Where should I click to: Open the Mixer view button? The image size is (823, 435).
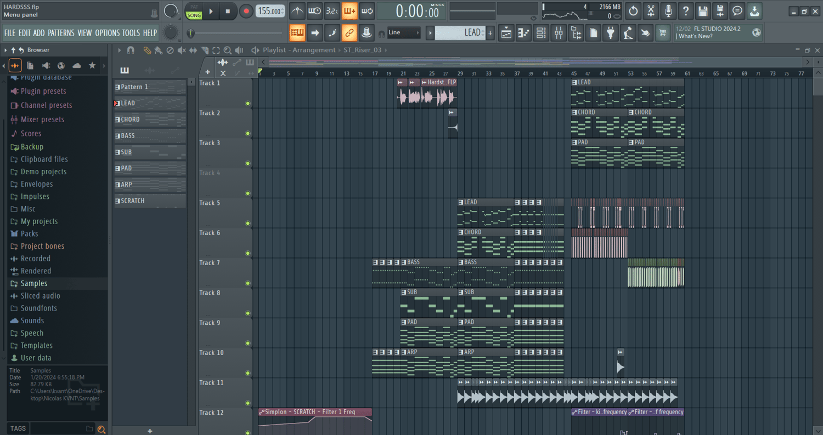(x=559, y=33)
